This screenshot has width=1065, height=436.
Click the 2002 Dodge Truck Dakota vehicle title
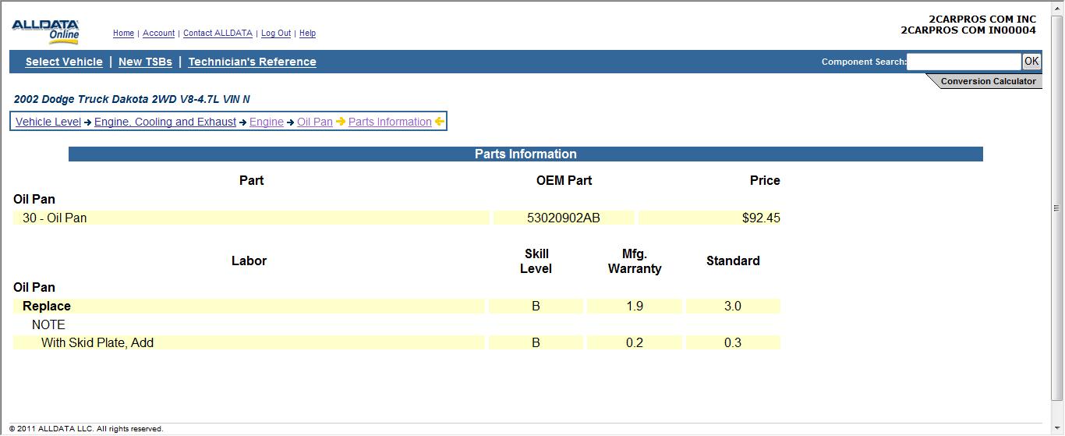point(132,99)
